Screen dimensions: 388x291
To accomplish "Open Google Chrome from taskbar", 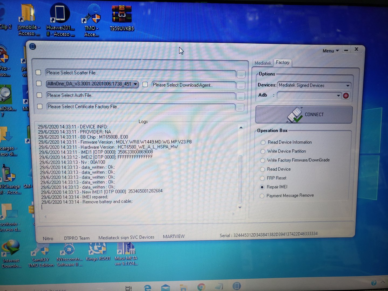I will click(201, 287).
